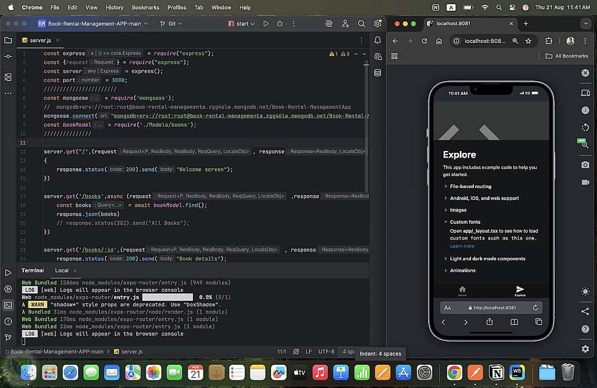Rotate the simulated device
597x388 pixels.
click(585, 127)
